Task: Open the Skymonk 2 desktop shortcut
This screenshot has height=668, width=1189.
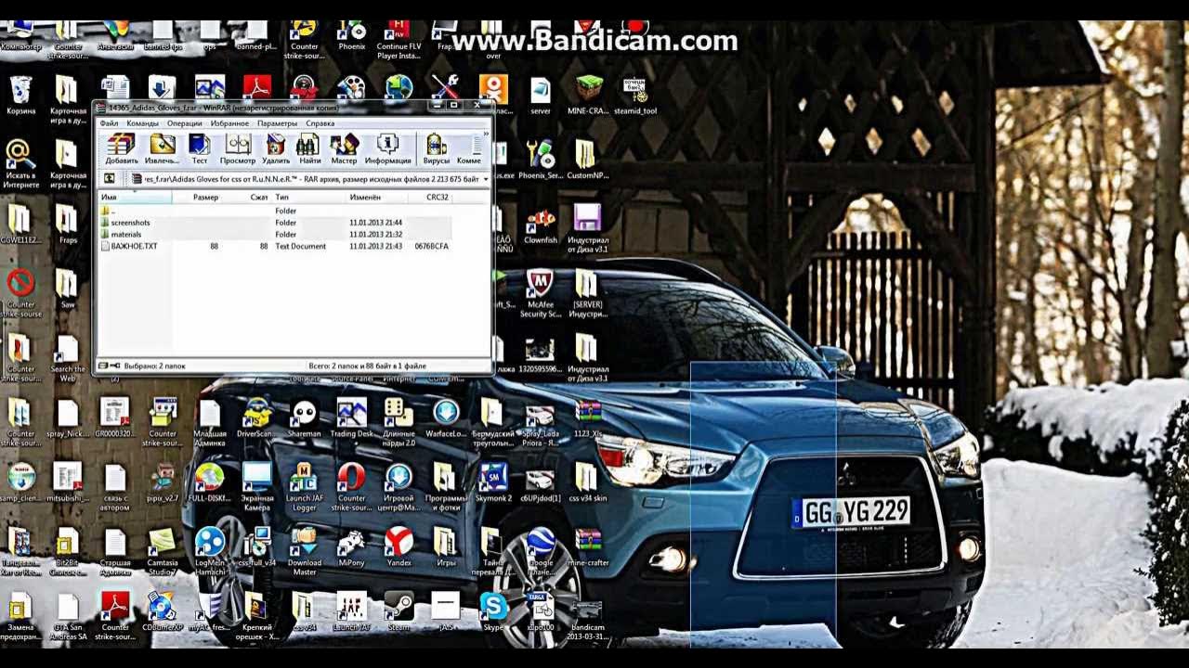Action: click(493, 482)
